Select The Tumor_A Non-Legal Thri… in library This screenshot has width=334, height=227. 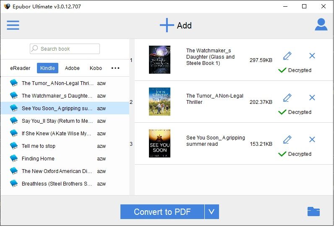(x=65, y=83)
